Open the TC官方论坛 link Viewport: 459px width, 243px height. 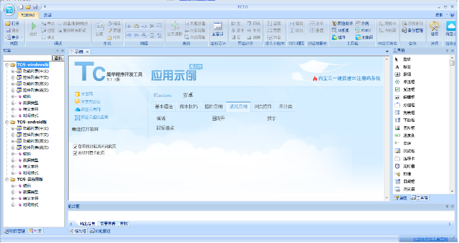tap(90, 102)
